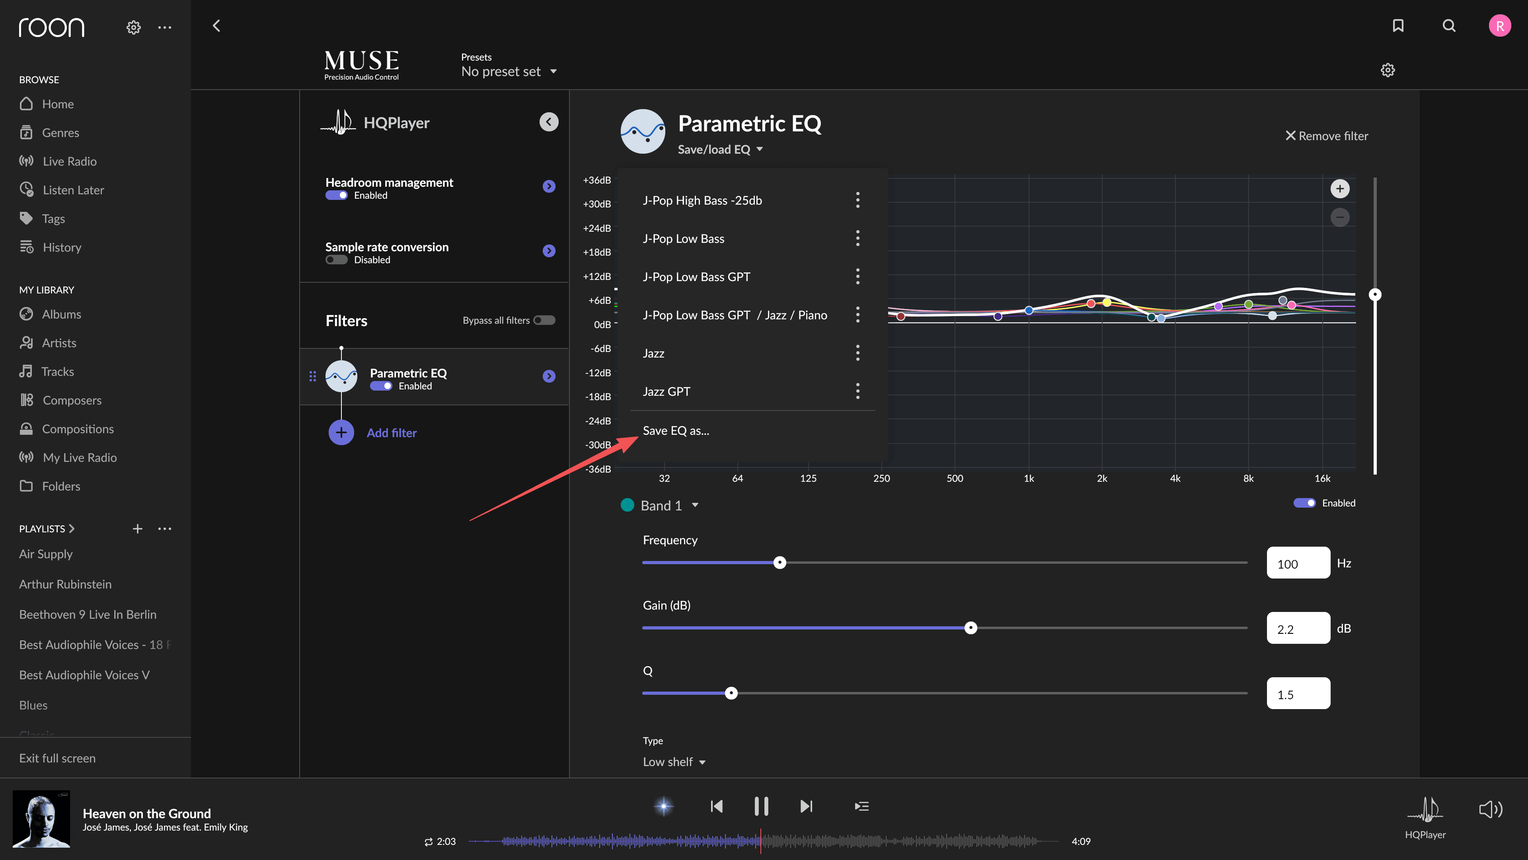Open the volume speaker icon
The height and width of the screenshot is (860, 1528).
click(1490, 809)
